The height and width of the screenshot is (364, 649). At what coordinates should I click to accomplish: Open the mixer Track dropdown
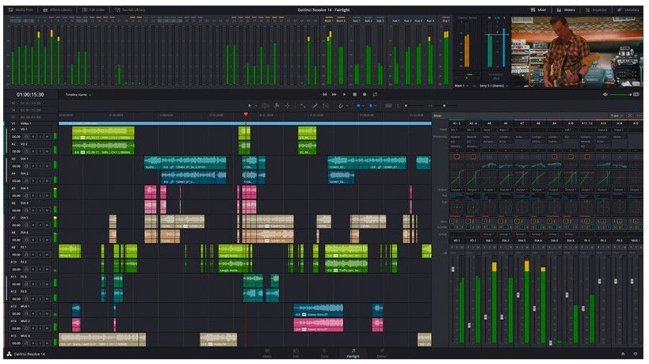coord(617,116)
